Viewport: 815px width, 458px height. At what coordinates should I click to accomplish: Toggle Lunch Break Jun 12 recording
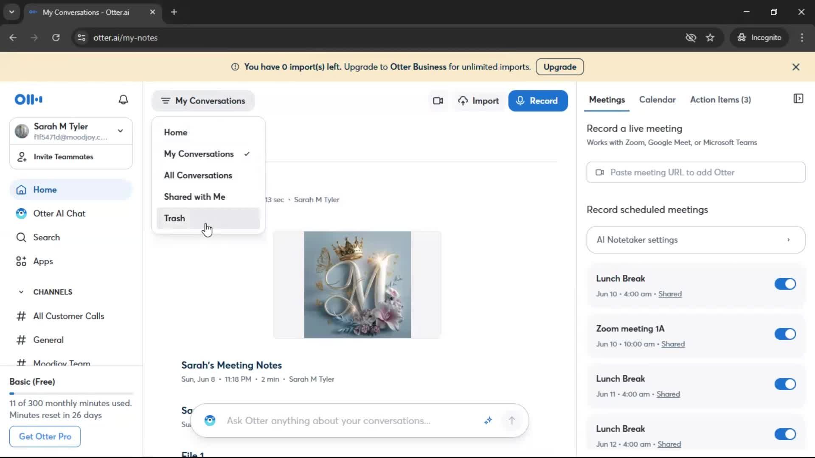click(x=785, y=434)
